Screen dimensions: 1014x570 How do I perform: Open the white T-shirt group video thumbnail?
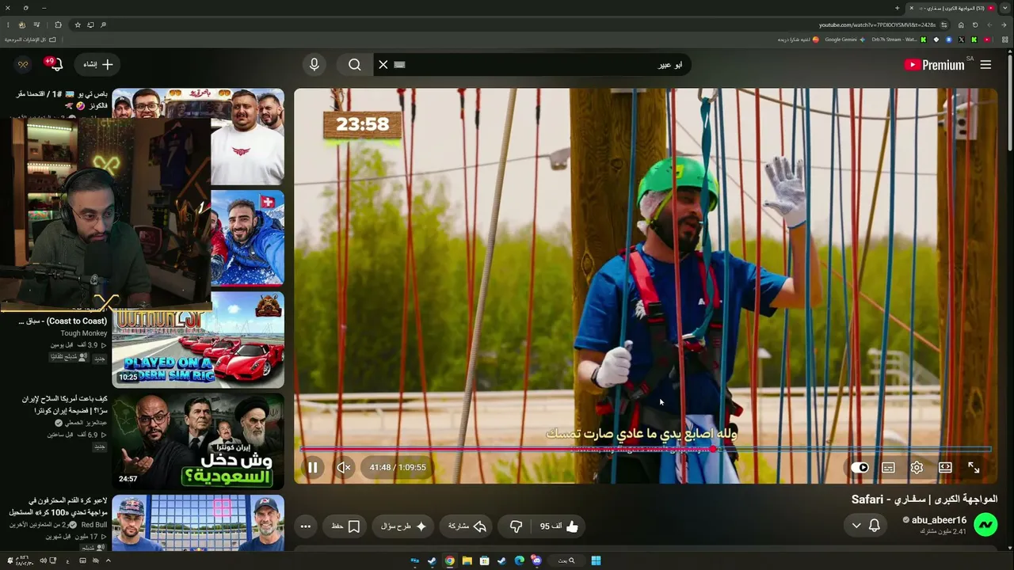click(x=247, y=136)
